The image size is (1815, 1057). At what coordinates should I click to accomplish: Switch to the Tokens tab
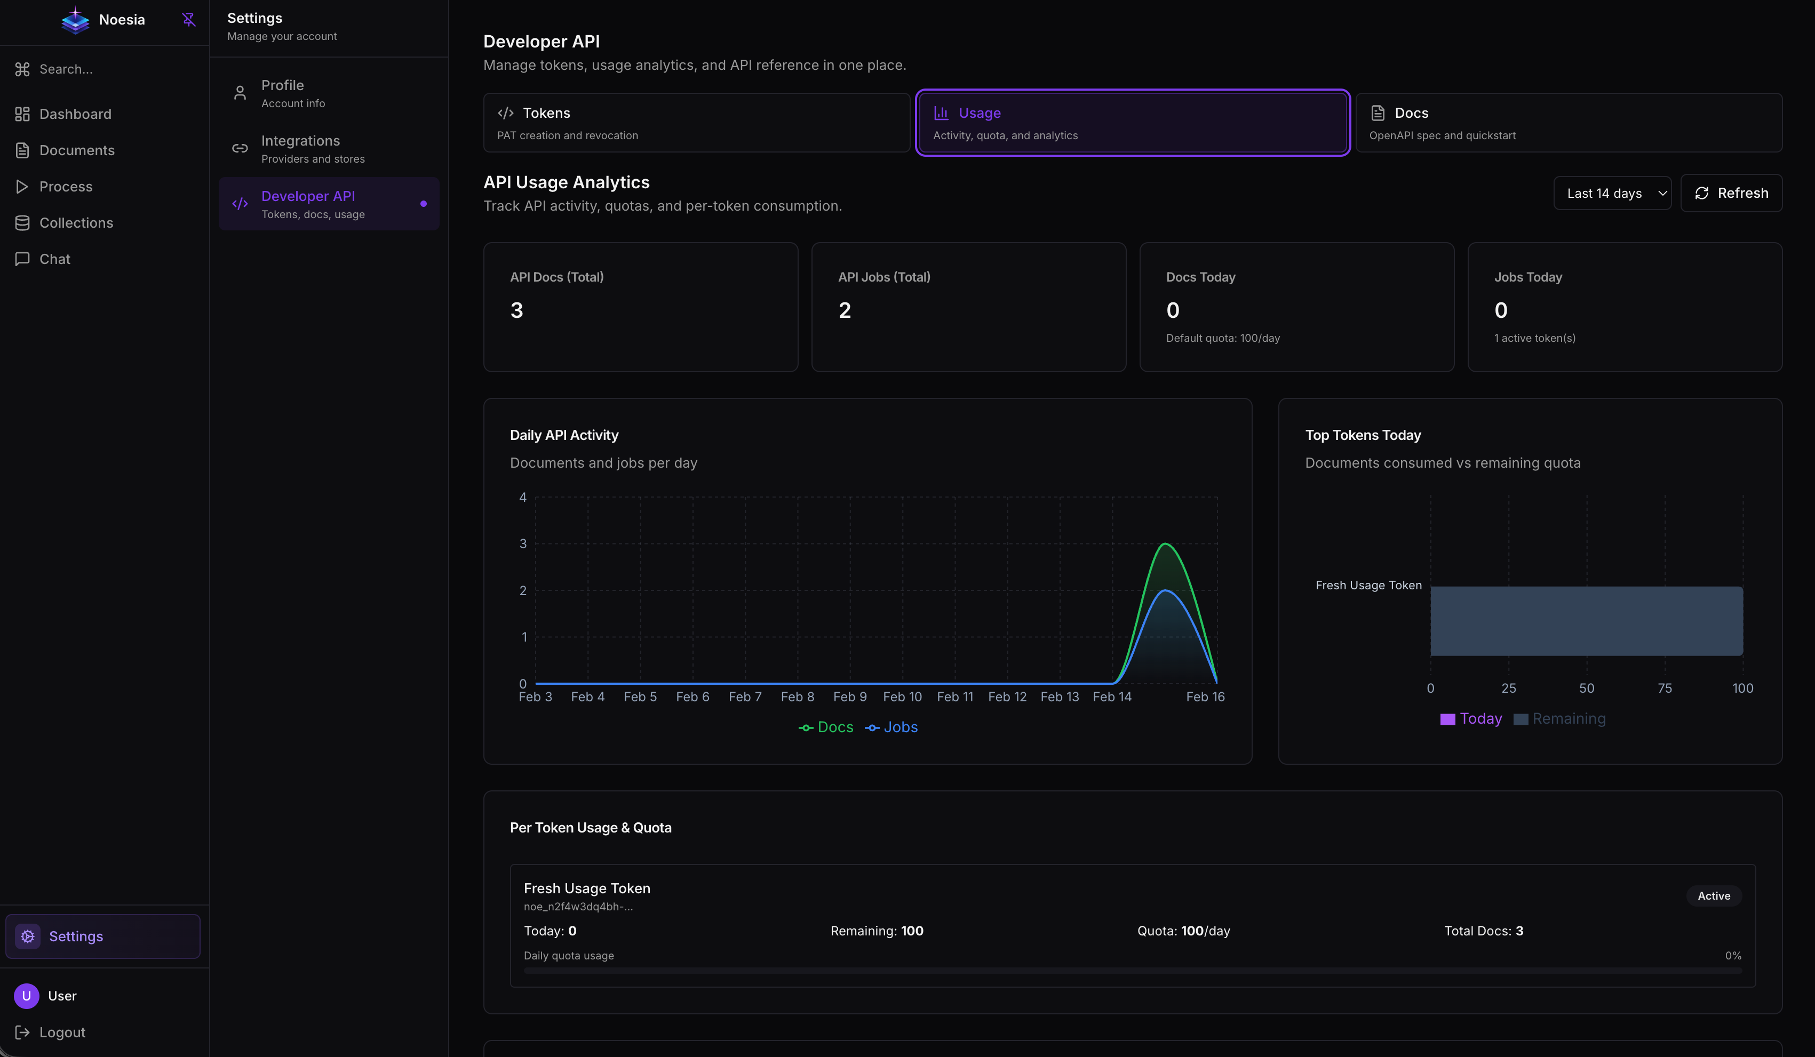tap(696, 123)
